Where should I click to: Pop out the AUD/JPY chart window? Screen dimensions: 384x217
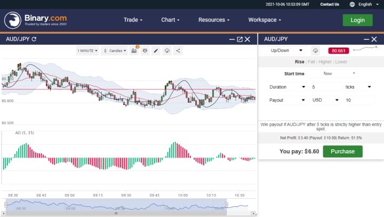click(240, 39)
